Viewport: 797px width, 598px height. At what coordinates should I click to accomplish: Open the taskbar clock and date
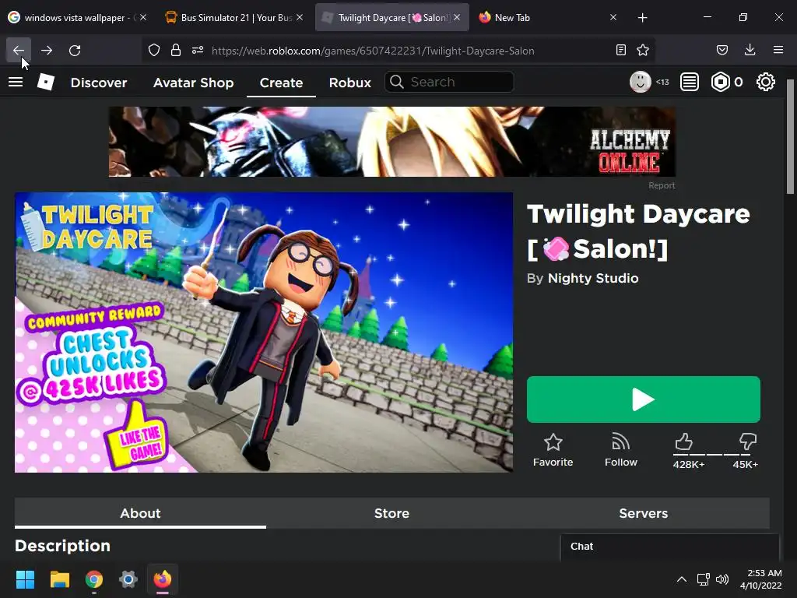761,579
